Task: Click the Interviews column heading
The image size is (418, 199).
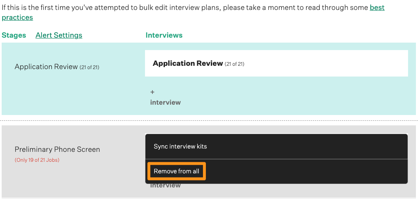Action: pos(164,35)
